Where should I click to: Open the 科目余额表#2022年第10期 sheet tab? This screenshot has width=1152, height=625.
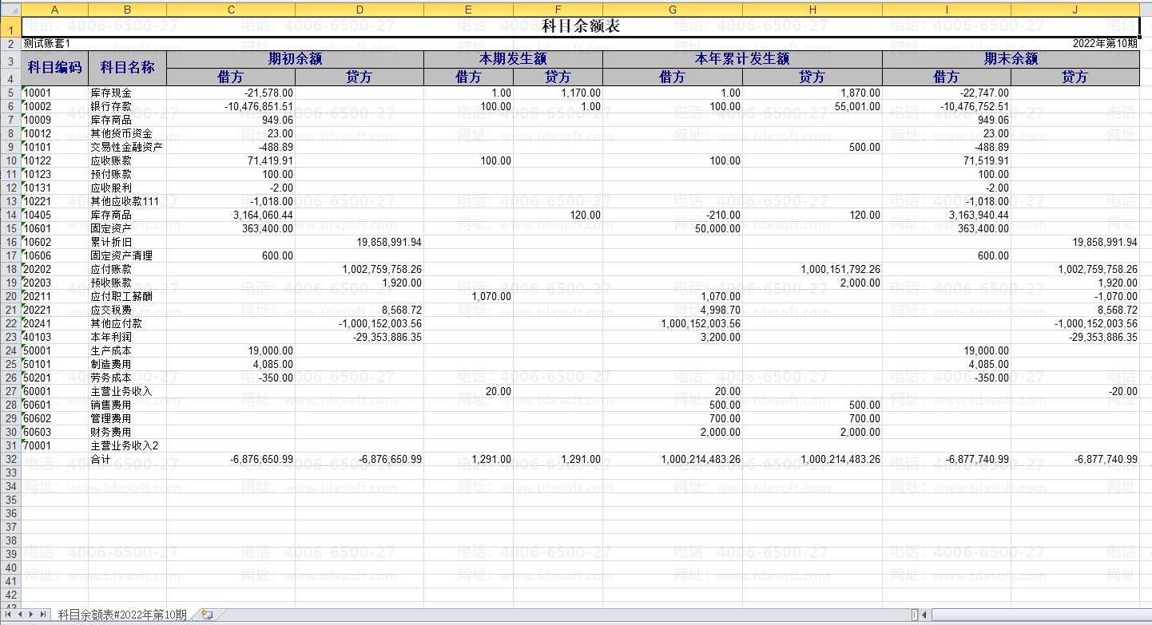point(122,615)
